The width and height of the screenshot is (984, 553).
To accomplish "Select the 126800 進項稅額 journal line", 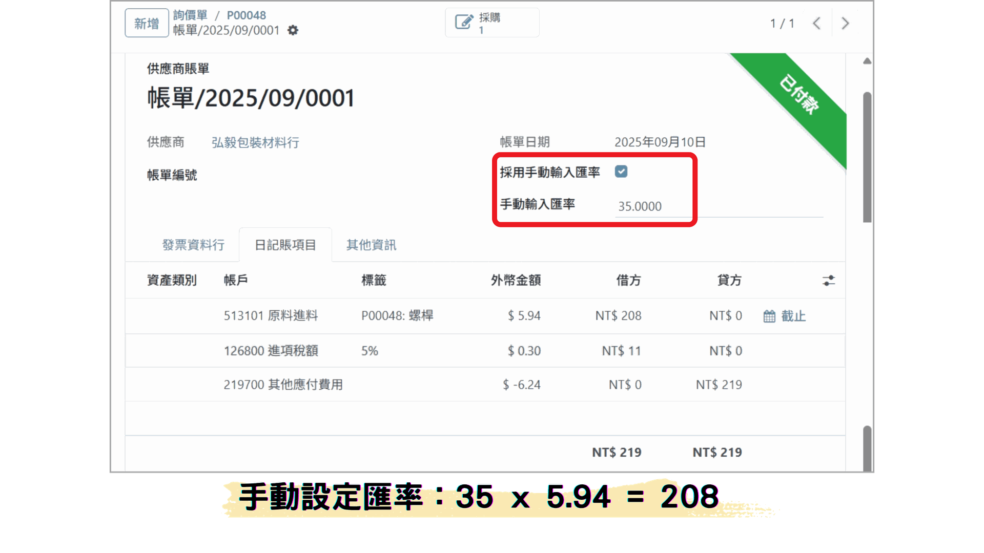I will point(271,351).
